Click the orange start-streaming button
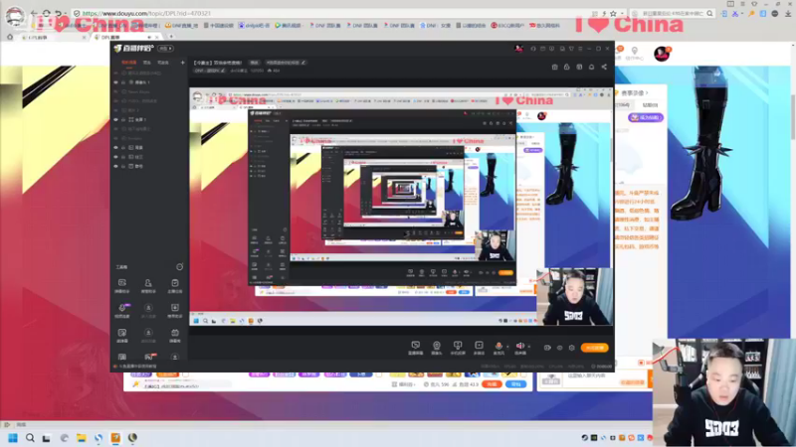 pos(594,348)
